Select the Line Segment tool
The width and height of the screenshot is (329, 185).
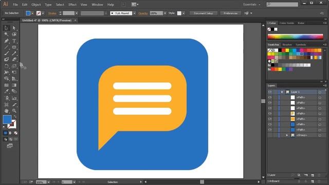pyautogui.click(x=6, y=47)
